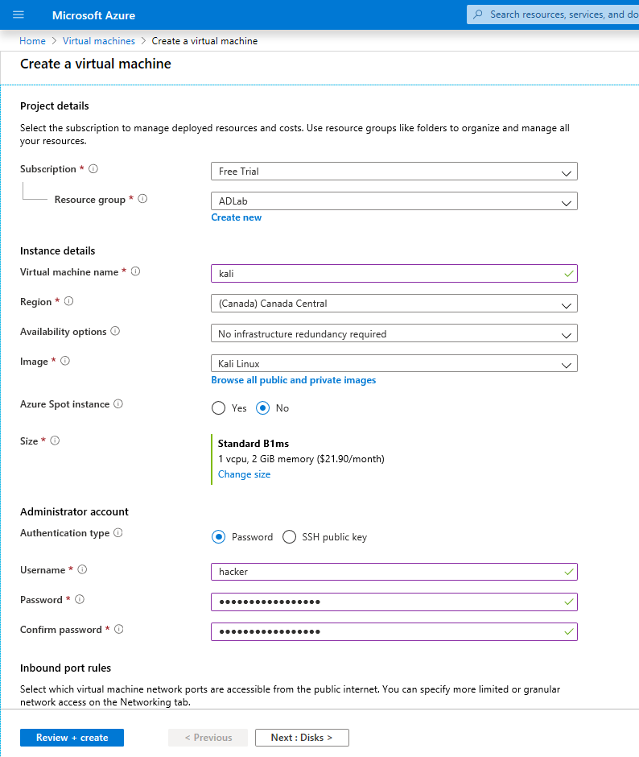The height and width of the screenshot is (757, 639).
Task: Click the Azure Spot instance info icon
Action: pos(117,403)
